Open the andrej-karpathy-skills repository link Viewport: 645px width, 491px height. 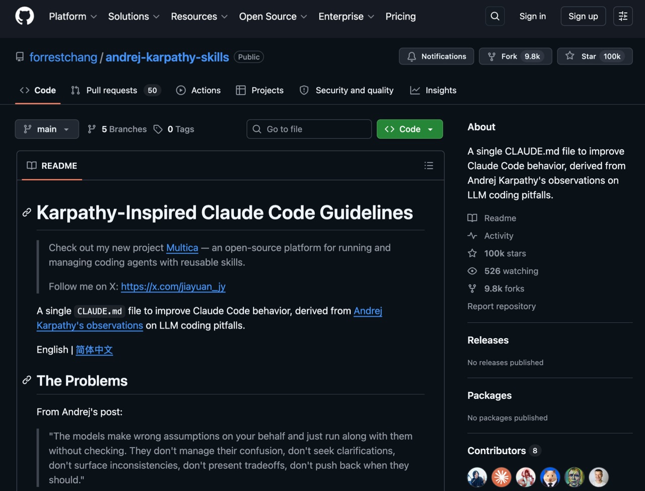167,57
